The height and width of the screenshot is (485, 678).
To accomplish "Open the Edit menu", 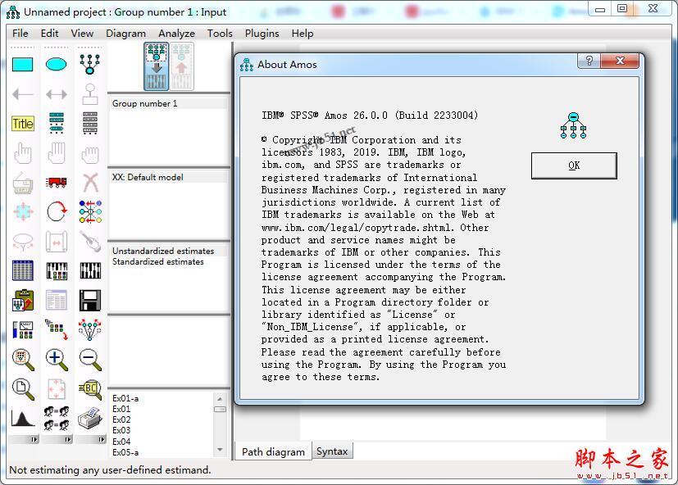I will pyautogui.click(x=49, y=34).
